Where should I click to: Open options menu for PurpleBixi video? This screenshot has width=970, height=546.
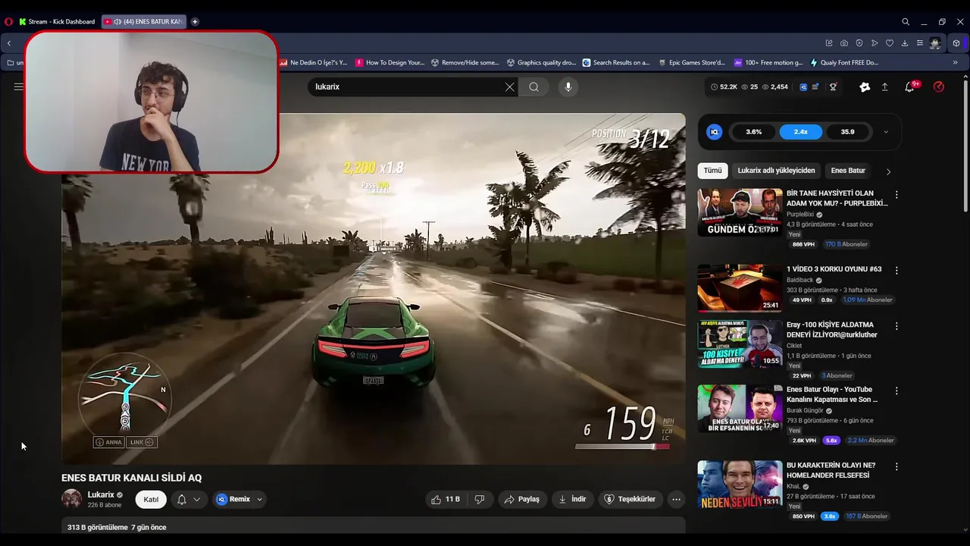[896, 195]
